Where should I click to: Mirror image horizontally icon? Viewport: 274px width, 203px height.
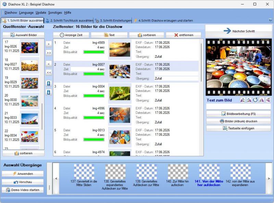pos(262,100)
